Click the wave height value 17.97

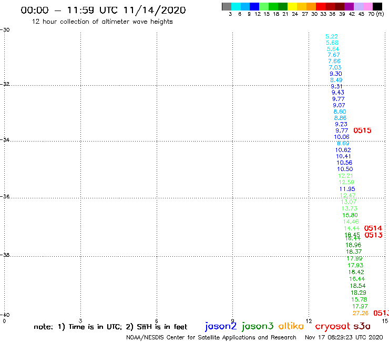pos(360,306)
